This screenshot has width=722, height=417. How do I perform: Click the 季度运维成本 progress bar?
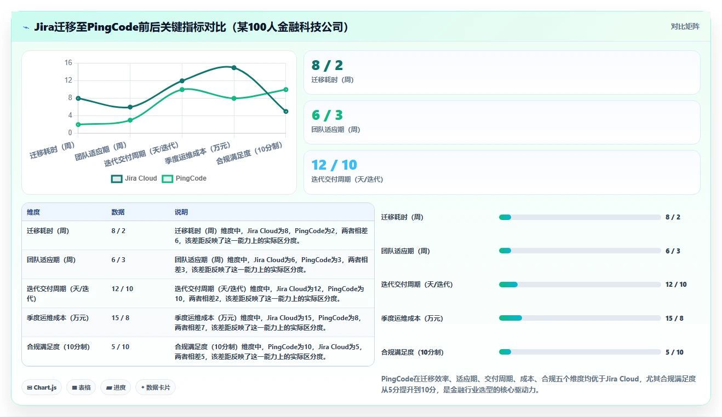[580, 318]
